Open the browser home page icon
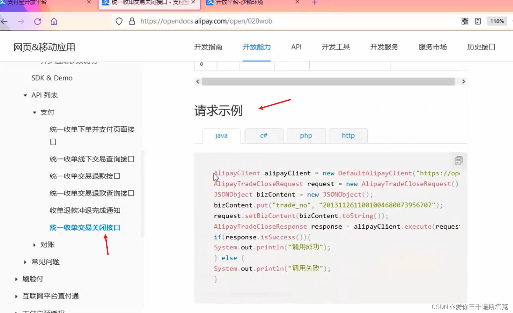 tap(54, 21)
